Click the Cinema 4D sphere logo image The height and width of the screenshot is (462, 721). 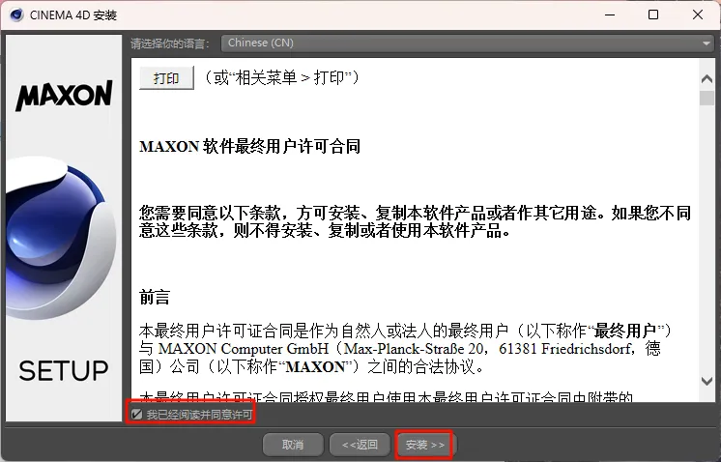point(61,238)
